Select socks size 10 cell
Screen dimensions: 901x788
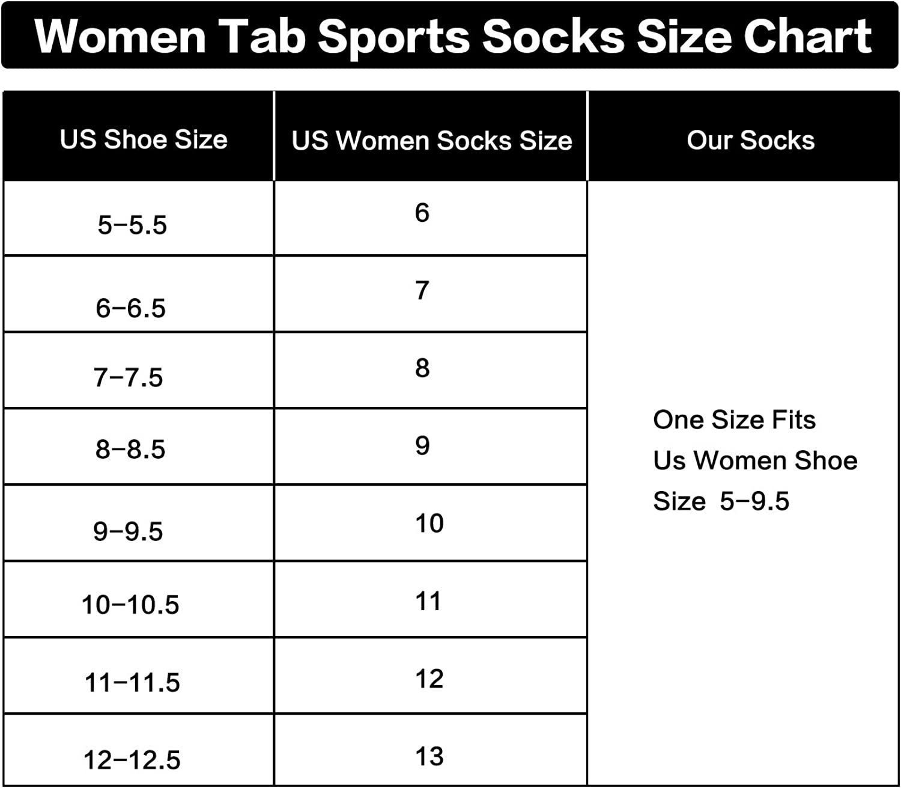tap(429, 523)
